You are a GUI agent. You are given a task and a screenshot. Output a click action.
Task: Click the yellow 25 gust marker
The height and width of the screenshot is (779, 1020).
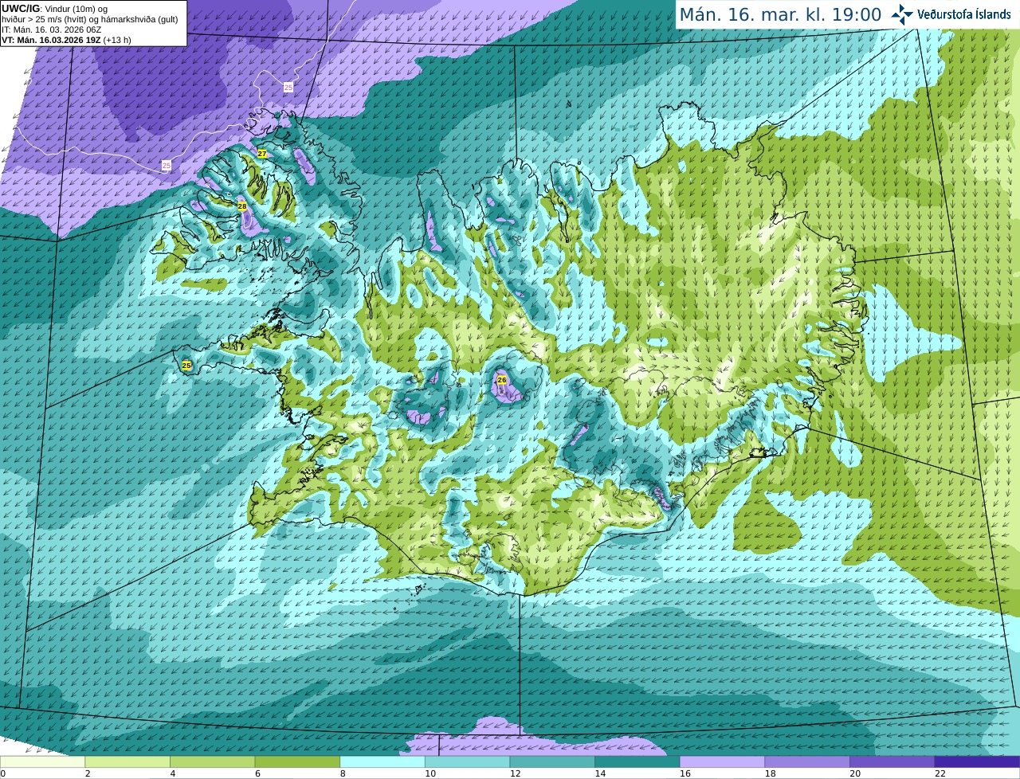[186, 366]
